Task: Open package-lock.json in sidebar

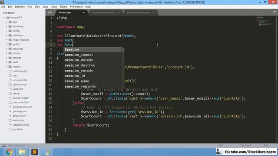Action: pos(23,107)
